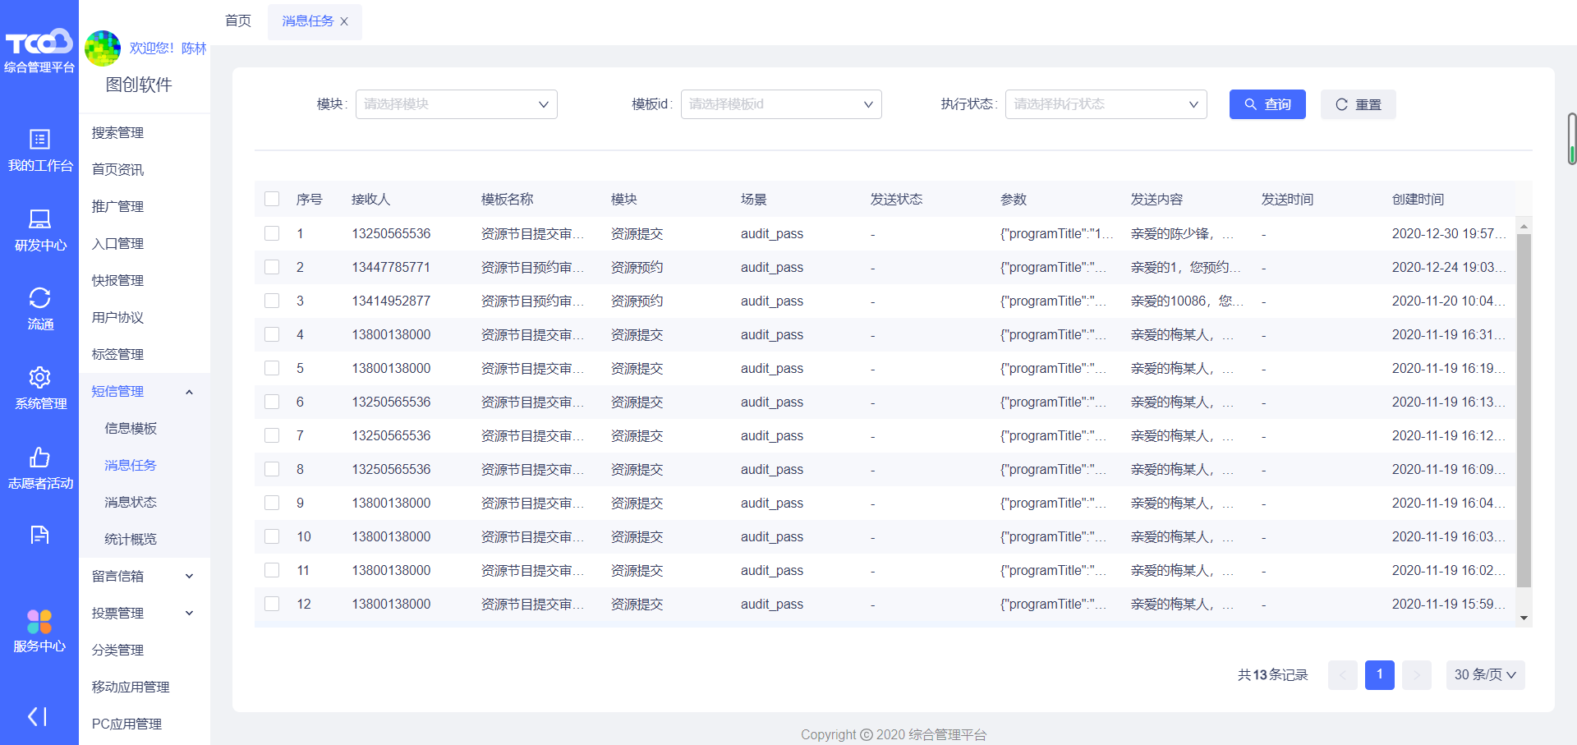This screenshot has height=745, width=1577.
Task: Change page size from 30 条/页
Action: 1485,675
